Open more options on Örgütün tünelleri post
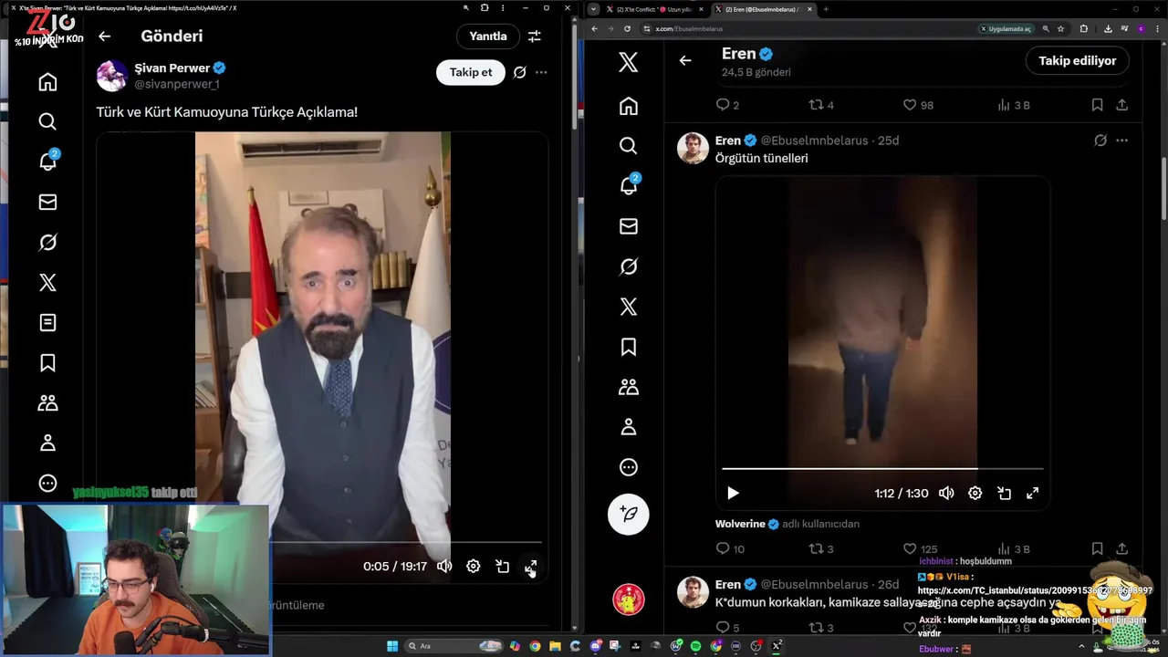This screenshot has height=657, width=1168. (1122, 141)
